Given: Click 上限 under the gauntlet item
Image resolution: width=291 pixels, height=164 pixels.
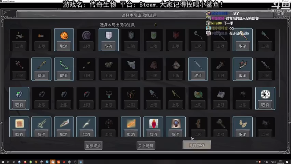Looking at the screenshot, I should [220, 76].
